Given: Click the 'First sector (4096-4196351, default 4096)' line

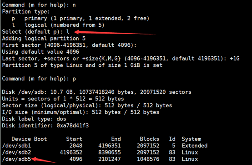Looking at the screenshot, I should point(69,45).
